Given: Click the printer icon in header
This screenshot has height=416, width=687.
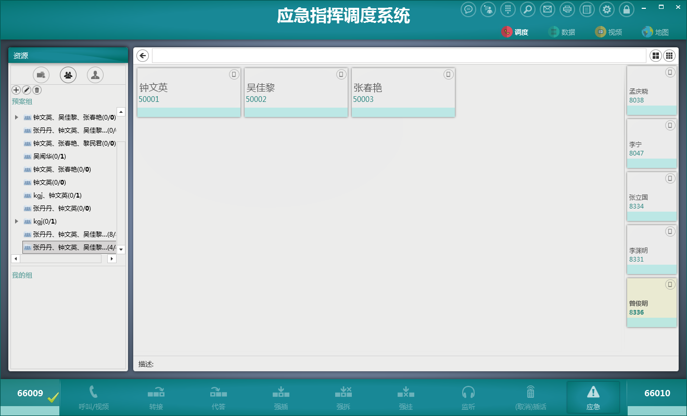Looking at the screenshot, I should click(x=567, y=9).
